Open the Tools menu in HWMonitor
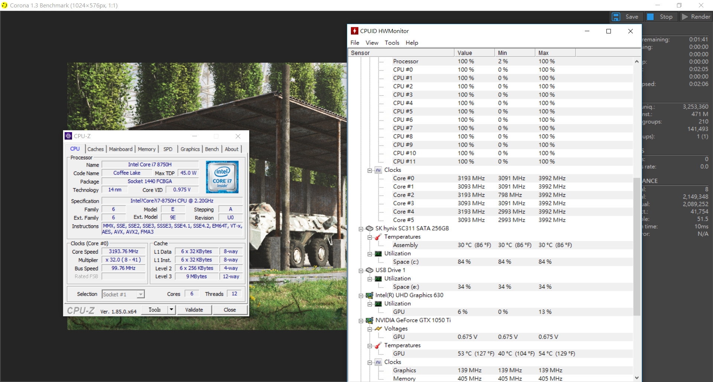The width and height of the screenshot is (713, 382). (392, 43)
